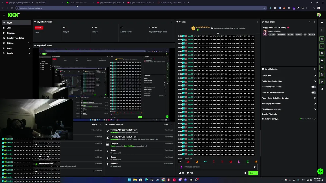
Task: Click the shop icon showing 176
Action: point(190,173)
